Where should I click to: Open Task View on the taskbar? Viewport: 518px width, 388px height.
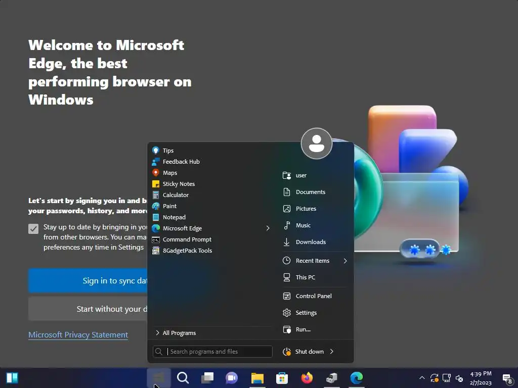(x=207, y=378)
